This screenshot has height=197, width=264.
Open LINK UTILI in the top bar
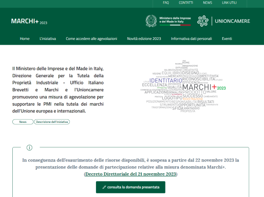pos(229,3)
